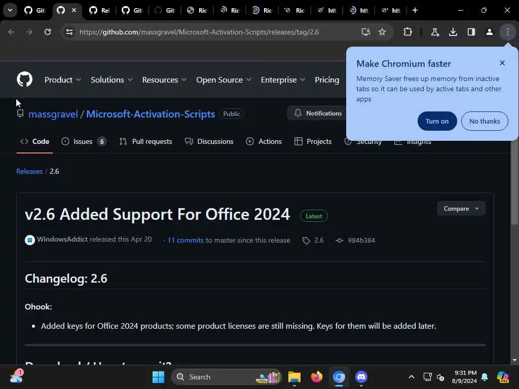This screenshot has width=519, height=389.
Task: Click the WindowsAddict author name
Action: [x=62, y=239]
